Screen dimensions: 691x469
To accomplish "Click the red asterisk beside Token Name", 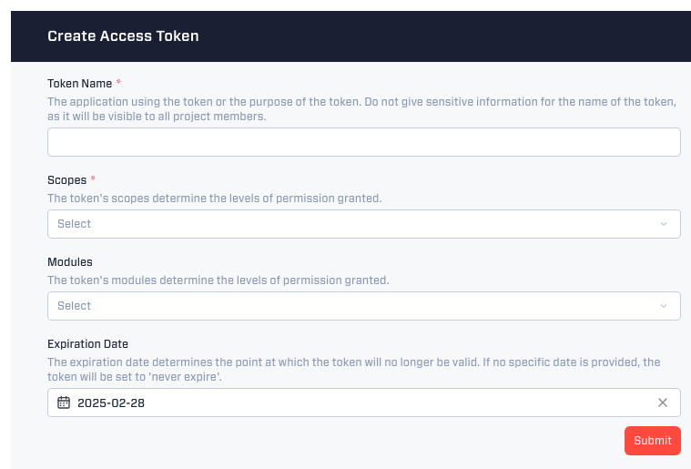I will 118,82.
